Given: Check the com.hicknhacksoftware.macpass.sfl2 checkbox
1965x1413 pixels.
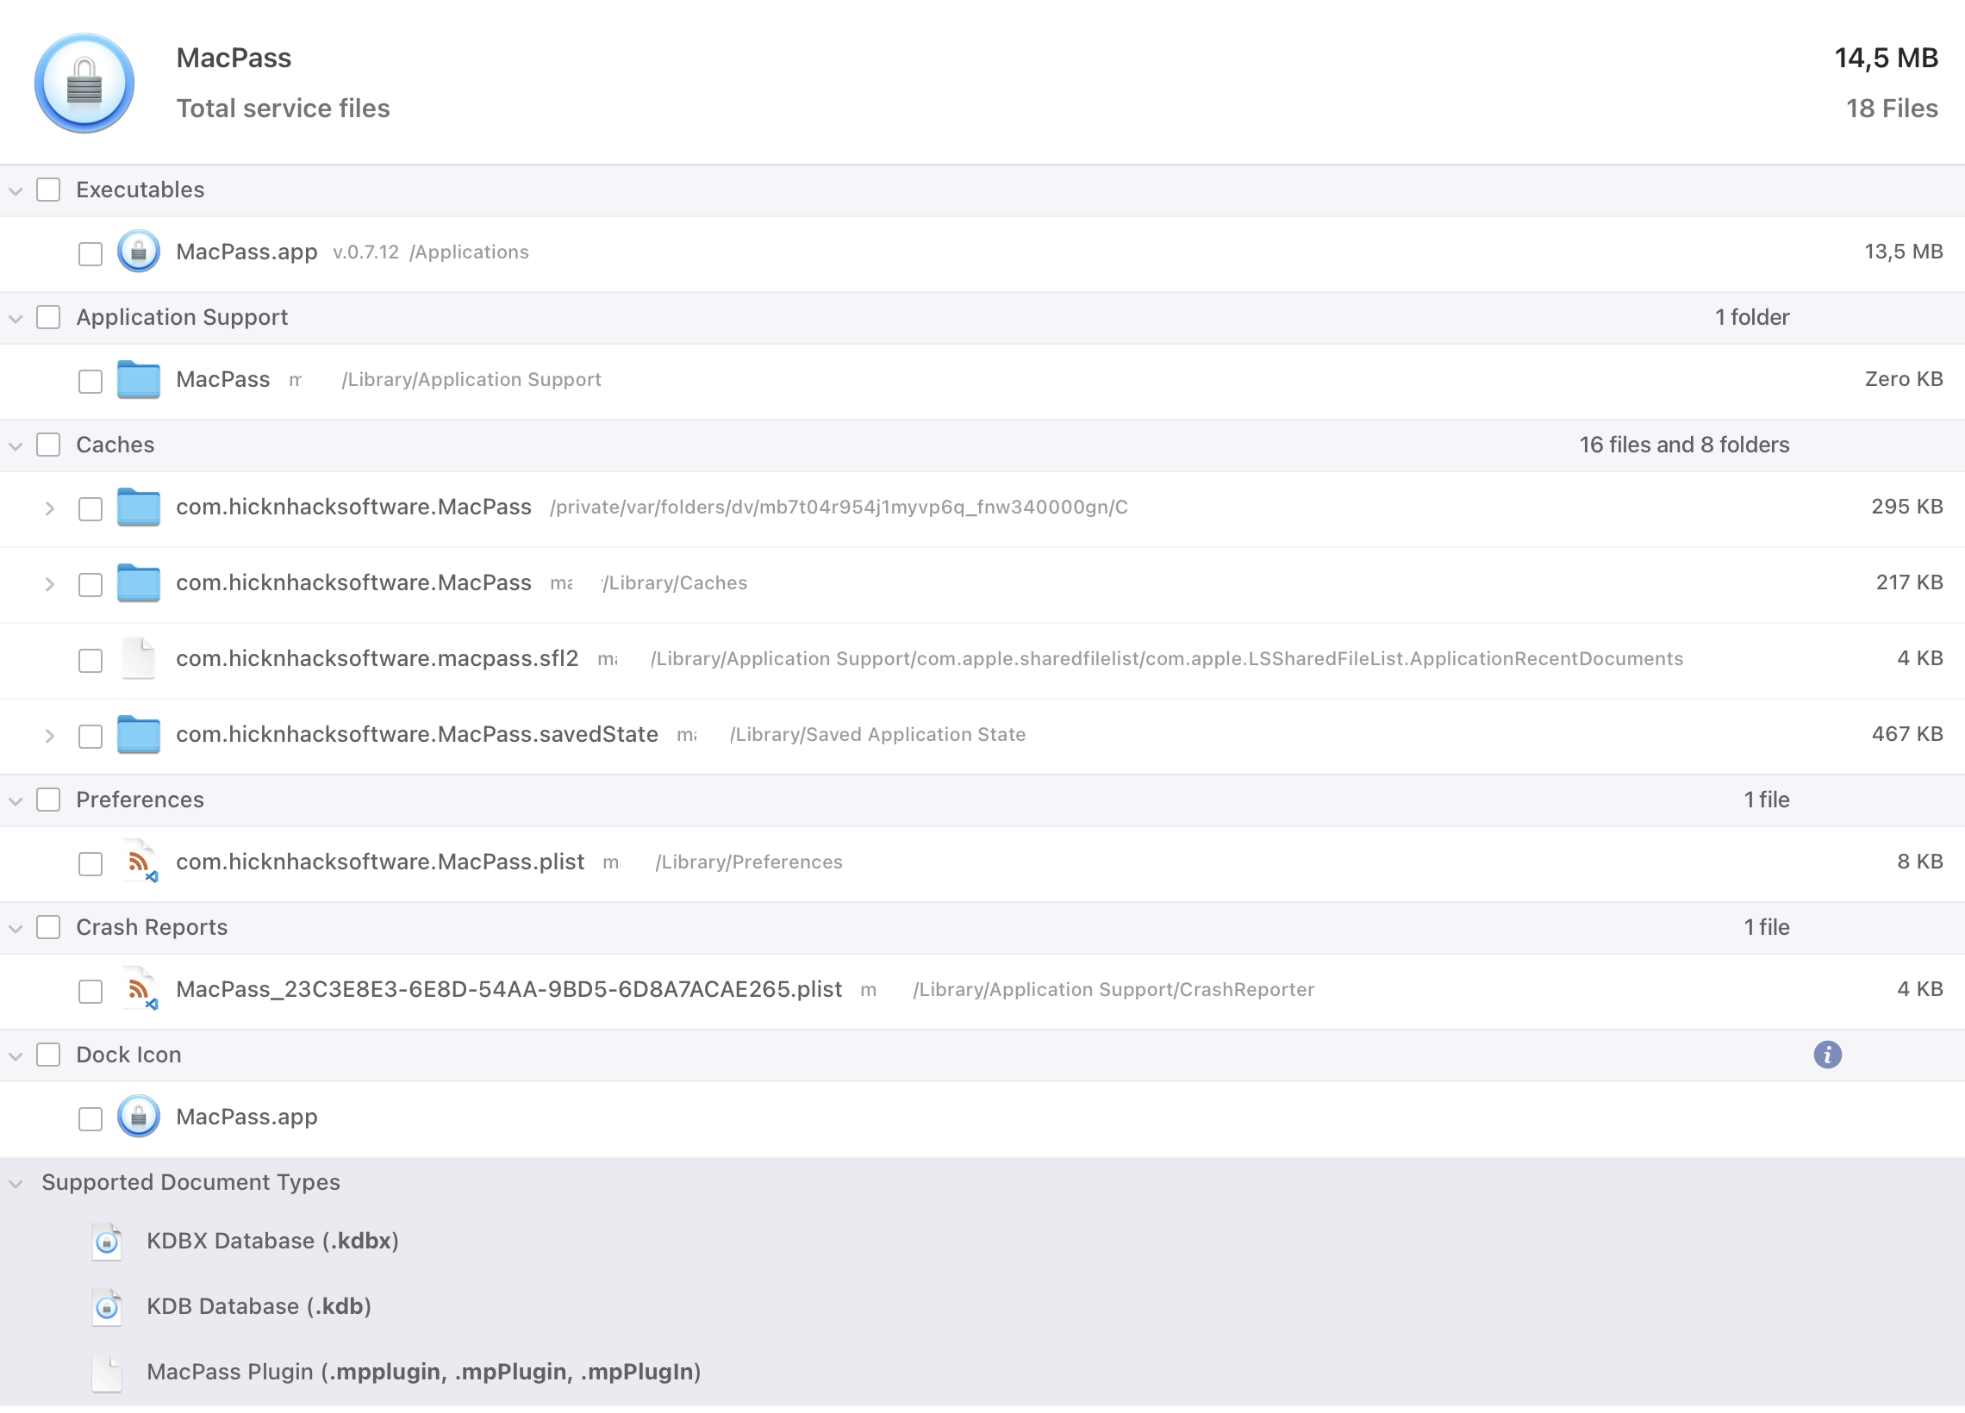Looking at the screenshot, I should [x=90, y=659].
